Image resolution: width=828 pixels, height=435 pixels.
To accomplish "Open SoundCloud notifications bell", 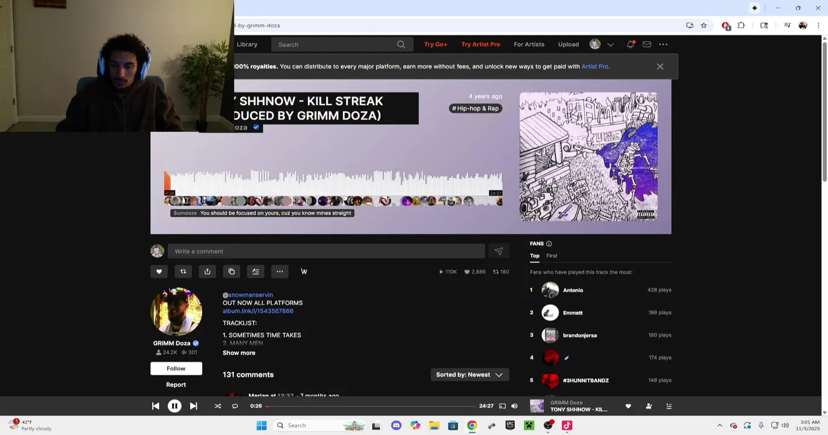I will [631, 44].
